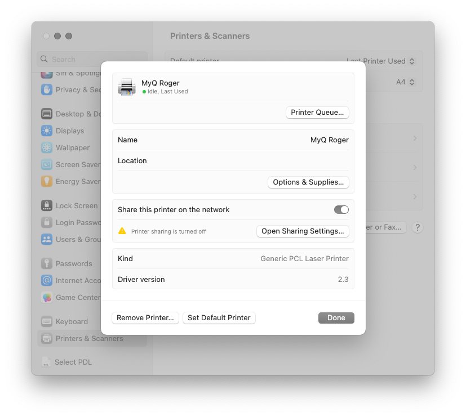Click the MyQ Roger printer icon
The image size is (466, 417).
(x=127, y=87)
